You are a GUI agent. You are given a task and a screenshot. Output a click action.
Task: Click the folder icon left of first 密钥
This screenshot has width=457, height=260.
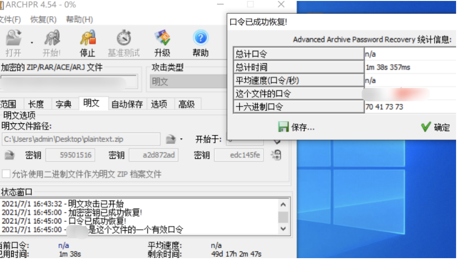(9, 155)
